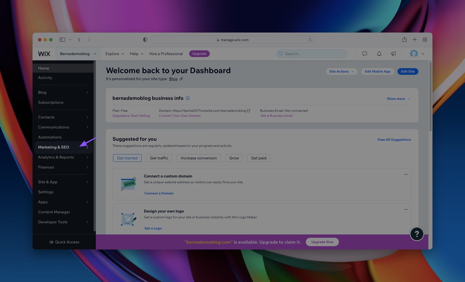Reload the page with refresh icon
The width and height of the screenshot is (465, 282).
pos(310,40)
